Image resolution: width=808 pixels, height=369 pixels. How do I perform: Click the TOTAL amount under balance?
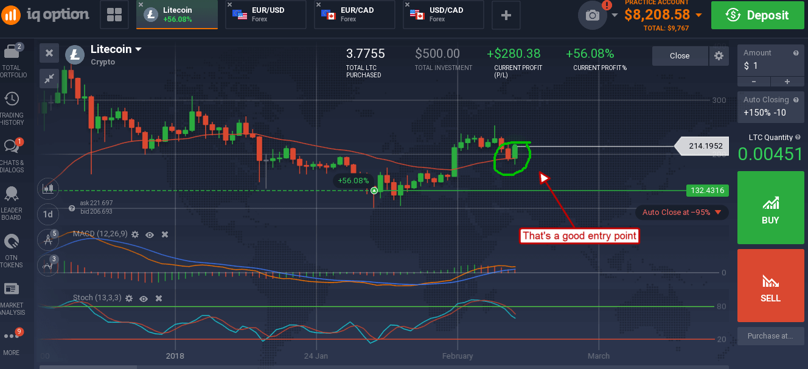666,28
